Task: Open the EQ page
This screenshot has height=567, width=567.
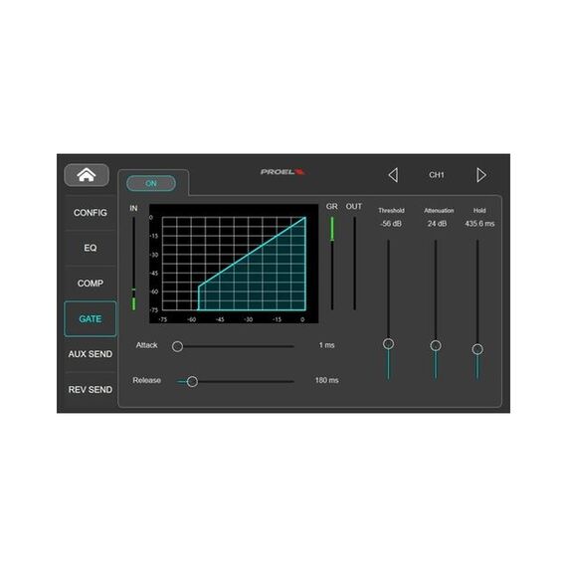Action: [91, 248]
